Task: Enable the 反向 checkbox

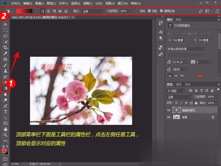Action: tap(137, 11)
